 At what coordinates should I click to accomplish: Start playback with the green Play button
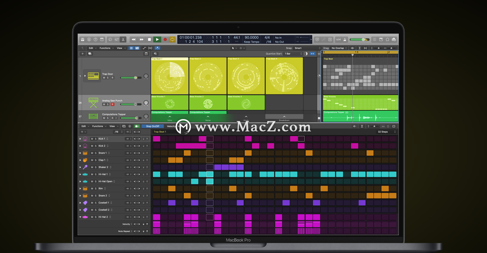coord(157,39)
